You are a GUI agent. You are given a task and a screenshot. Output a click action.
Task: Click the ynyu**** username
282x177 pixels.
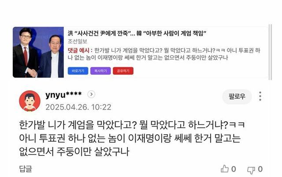pyautogui.click(x=63, y=95)
